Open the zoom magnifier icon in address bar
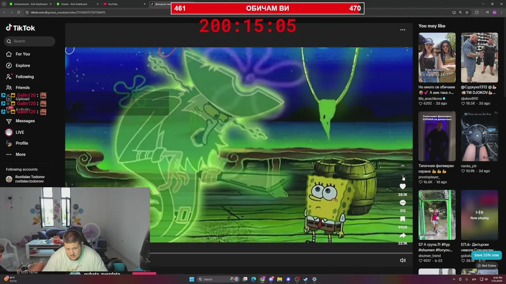The height and width of the screenshot is (284, 506). pyautogui.click(x=461, y=12)
